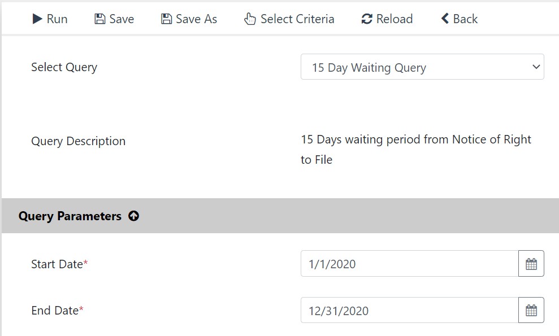Collapse the Query Parameters arrow icon
The height and width of the screenshot is (336, 559).
(x=134, y=216)
